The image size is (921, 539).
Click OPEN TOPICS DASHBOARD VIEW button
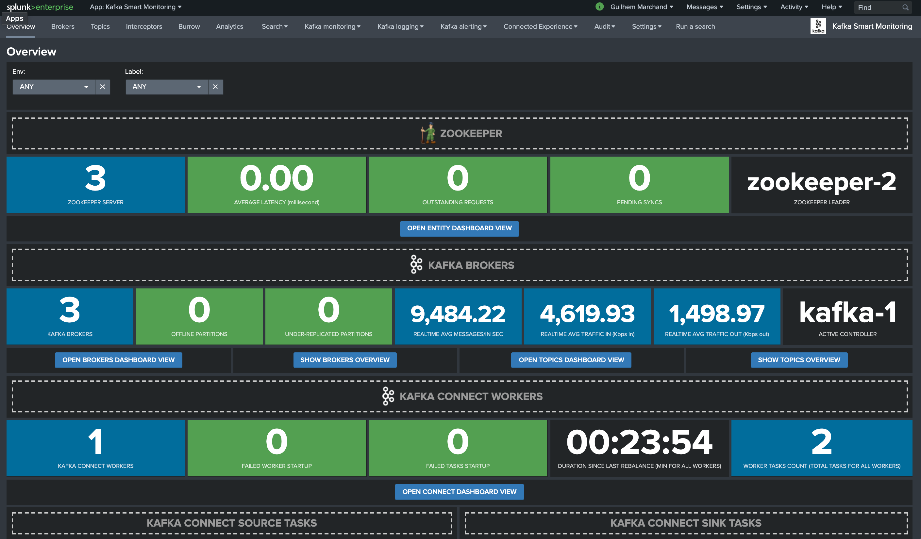coord(571,360)
